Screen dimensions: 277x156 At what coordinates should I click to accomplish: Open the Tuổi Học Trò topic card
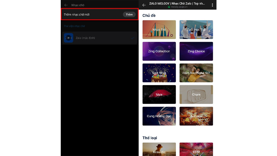coord(196,30)
